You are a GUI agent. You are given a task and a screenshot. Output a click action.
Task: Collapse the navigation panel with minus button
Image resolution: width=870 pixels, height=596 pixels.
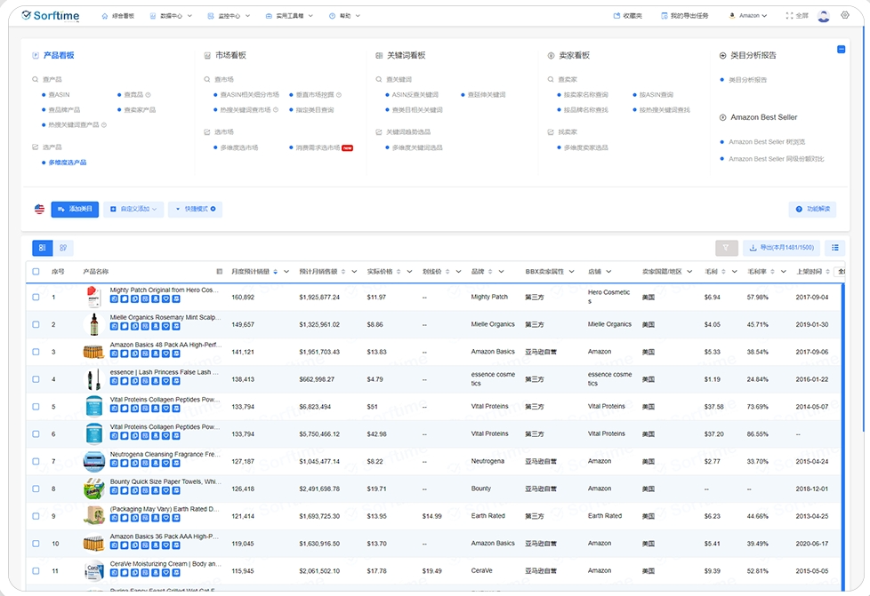841,50
